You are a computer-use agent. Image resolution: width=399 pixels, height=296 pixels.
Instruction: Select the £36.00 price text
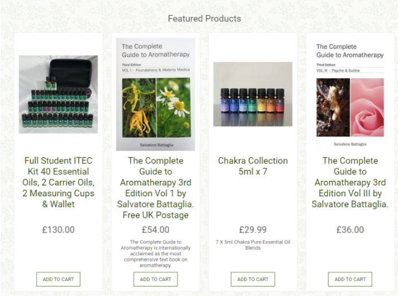(x=350, y=230)
